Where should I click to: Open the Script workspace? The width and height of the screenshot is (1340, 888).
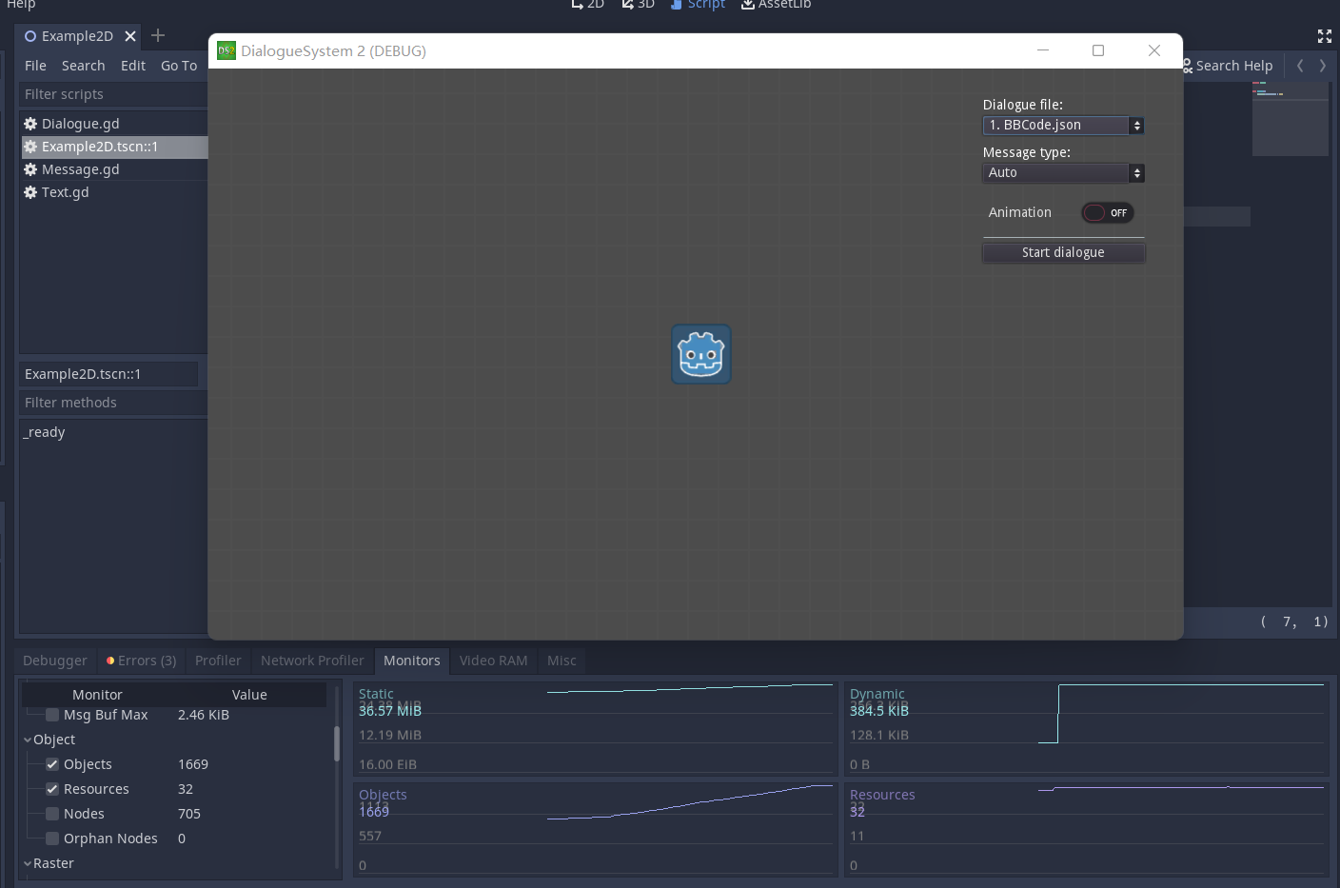698,4
